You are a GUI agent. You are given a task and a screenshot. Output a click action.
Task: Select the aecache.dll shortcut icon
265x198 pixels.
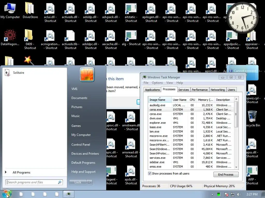111,39
